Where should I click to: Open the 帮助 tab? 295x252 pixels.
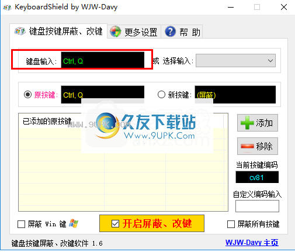click(x=182, y=32)
